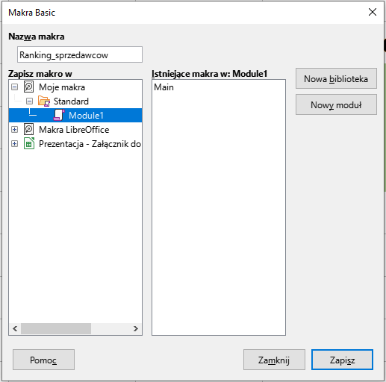Click the Nowy moduł button

(x=336, y=104)
